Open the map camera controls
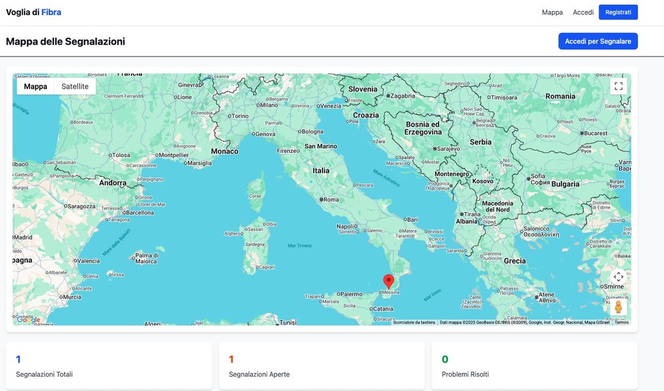The height and width of the screenshot is (391, 664). point(618,277)
